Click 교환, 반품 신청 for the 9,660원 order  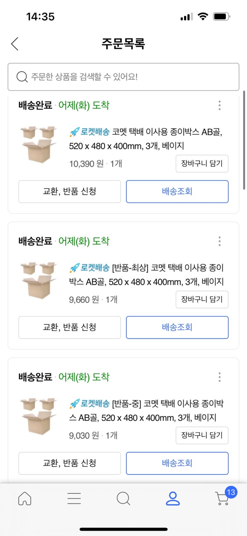[x=69, y=327]
